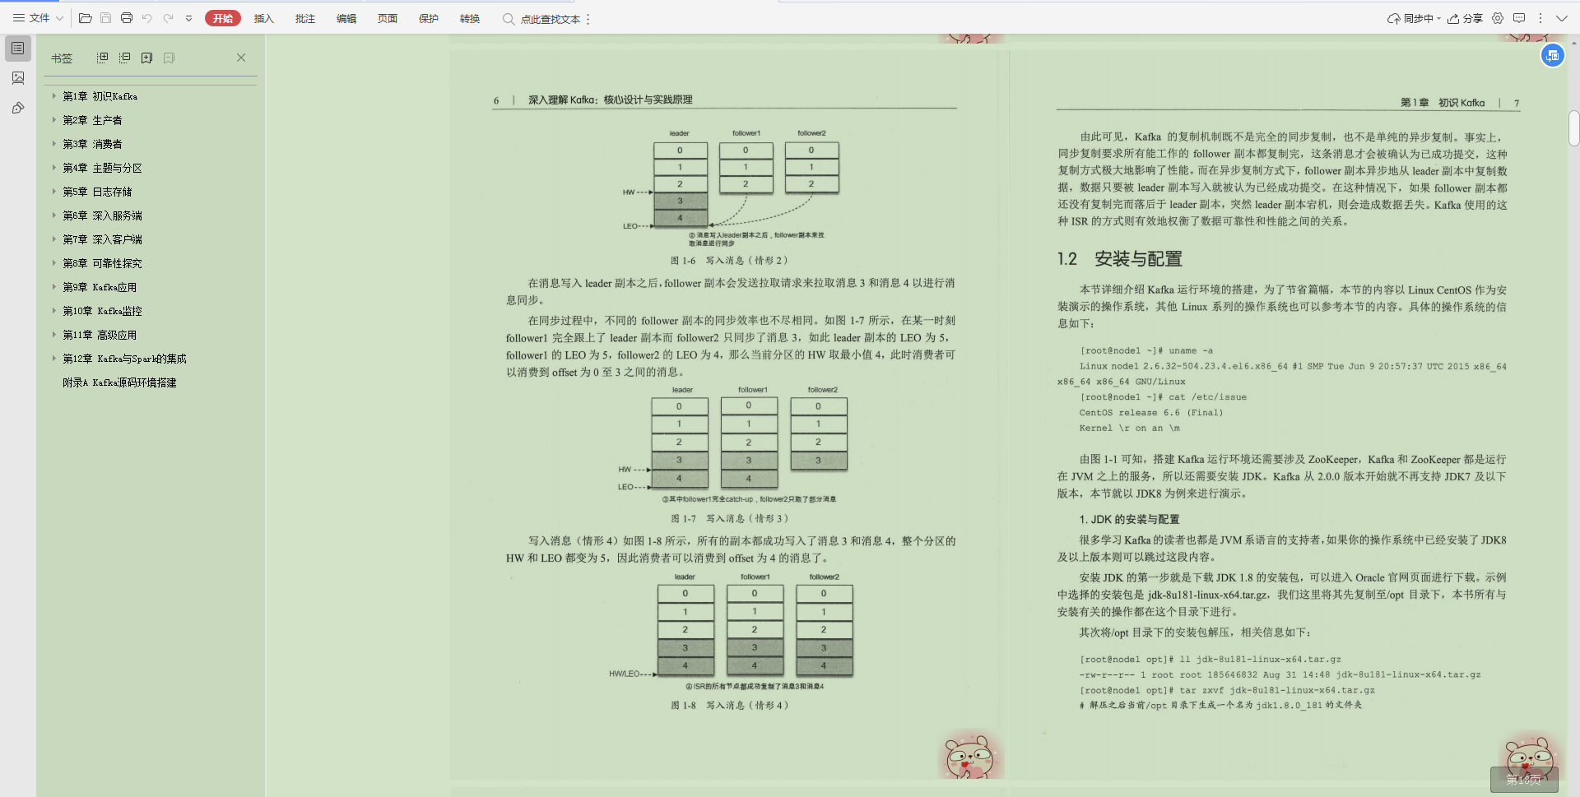Image resolution: width=1580 pixels, height=797 pixels.
Task: Click the 分享 share button
Action: coord(1465,18)
